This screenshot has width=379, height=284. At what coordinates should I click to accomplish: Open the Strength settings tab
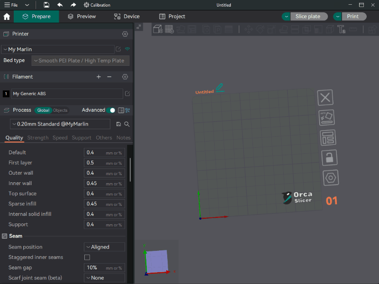tap(38, 138)
